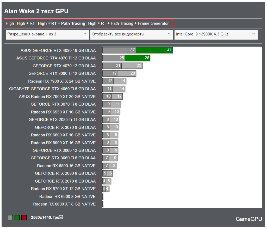Click the gray legend color swatch
267x229 pixels.
coord(10,218)
